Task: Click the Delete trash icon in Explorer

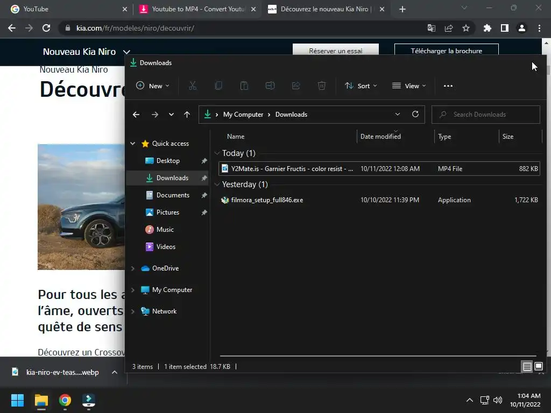Action: pyautogui.click(x=322, y=86)
